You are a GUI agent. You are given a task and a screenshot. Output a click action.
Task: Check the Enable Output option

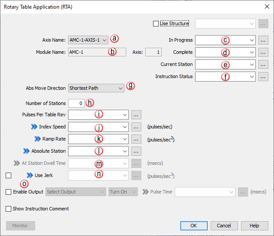(x=9, y=192)
